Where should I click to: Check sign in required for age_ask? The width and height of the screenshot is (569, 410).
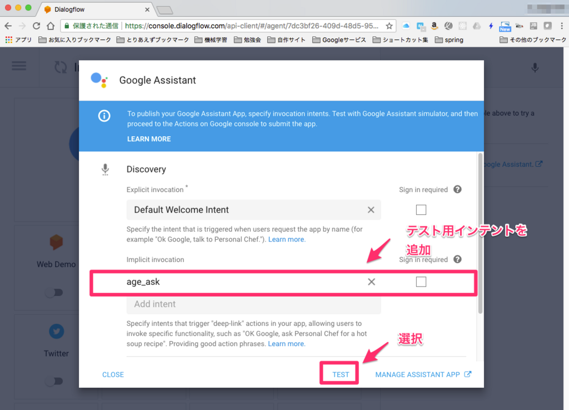click(x=421, y=282)
